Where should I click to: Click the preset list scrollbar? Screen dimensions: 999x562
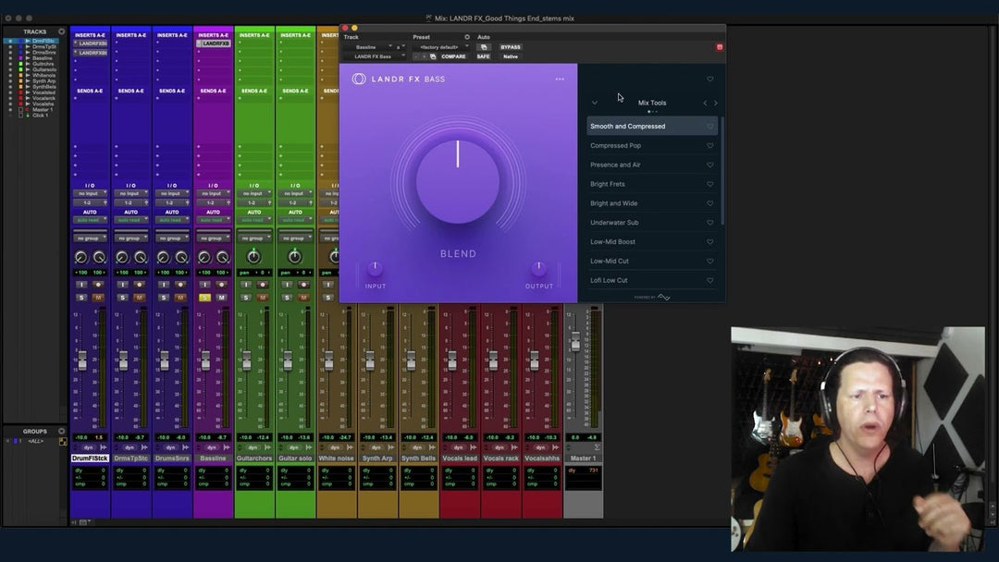click(721, 171)
